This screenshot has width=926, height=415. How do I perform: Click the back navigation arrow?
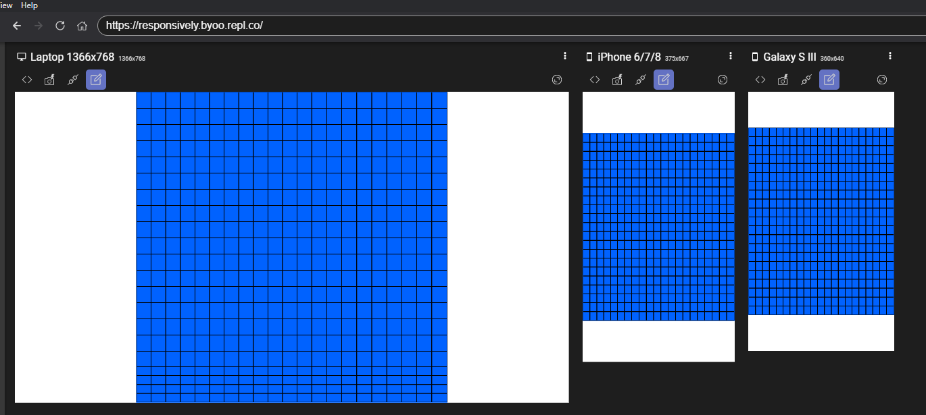[16, 26]
